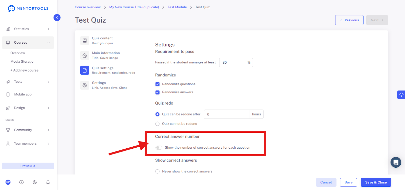The image size is (405, 190).
Task: Click My New Course Title (duplicate) breadcrumb
Action: click(x=134, y=7)
